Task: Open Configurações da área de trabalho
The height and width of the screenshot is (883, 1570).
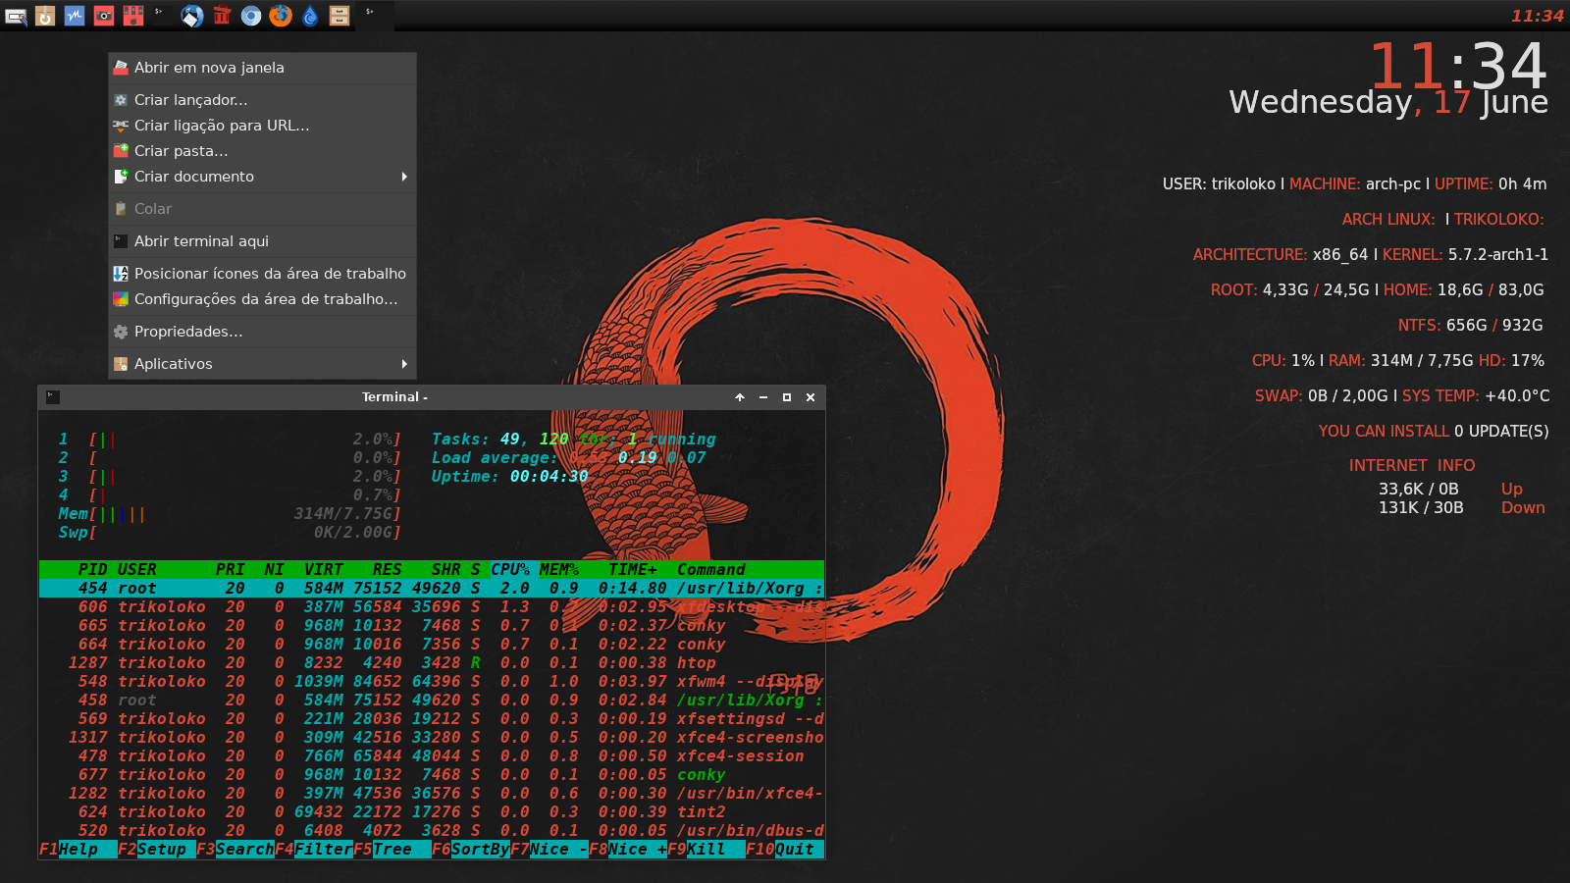Action: click(265, 299)
